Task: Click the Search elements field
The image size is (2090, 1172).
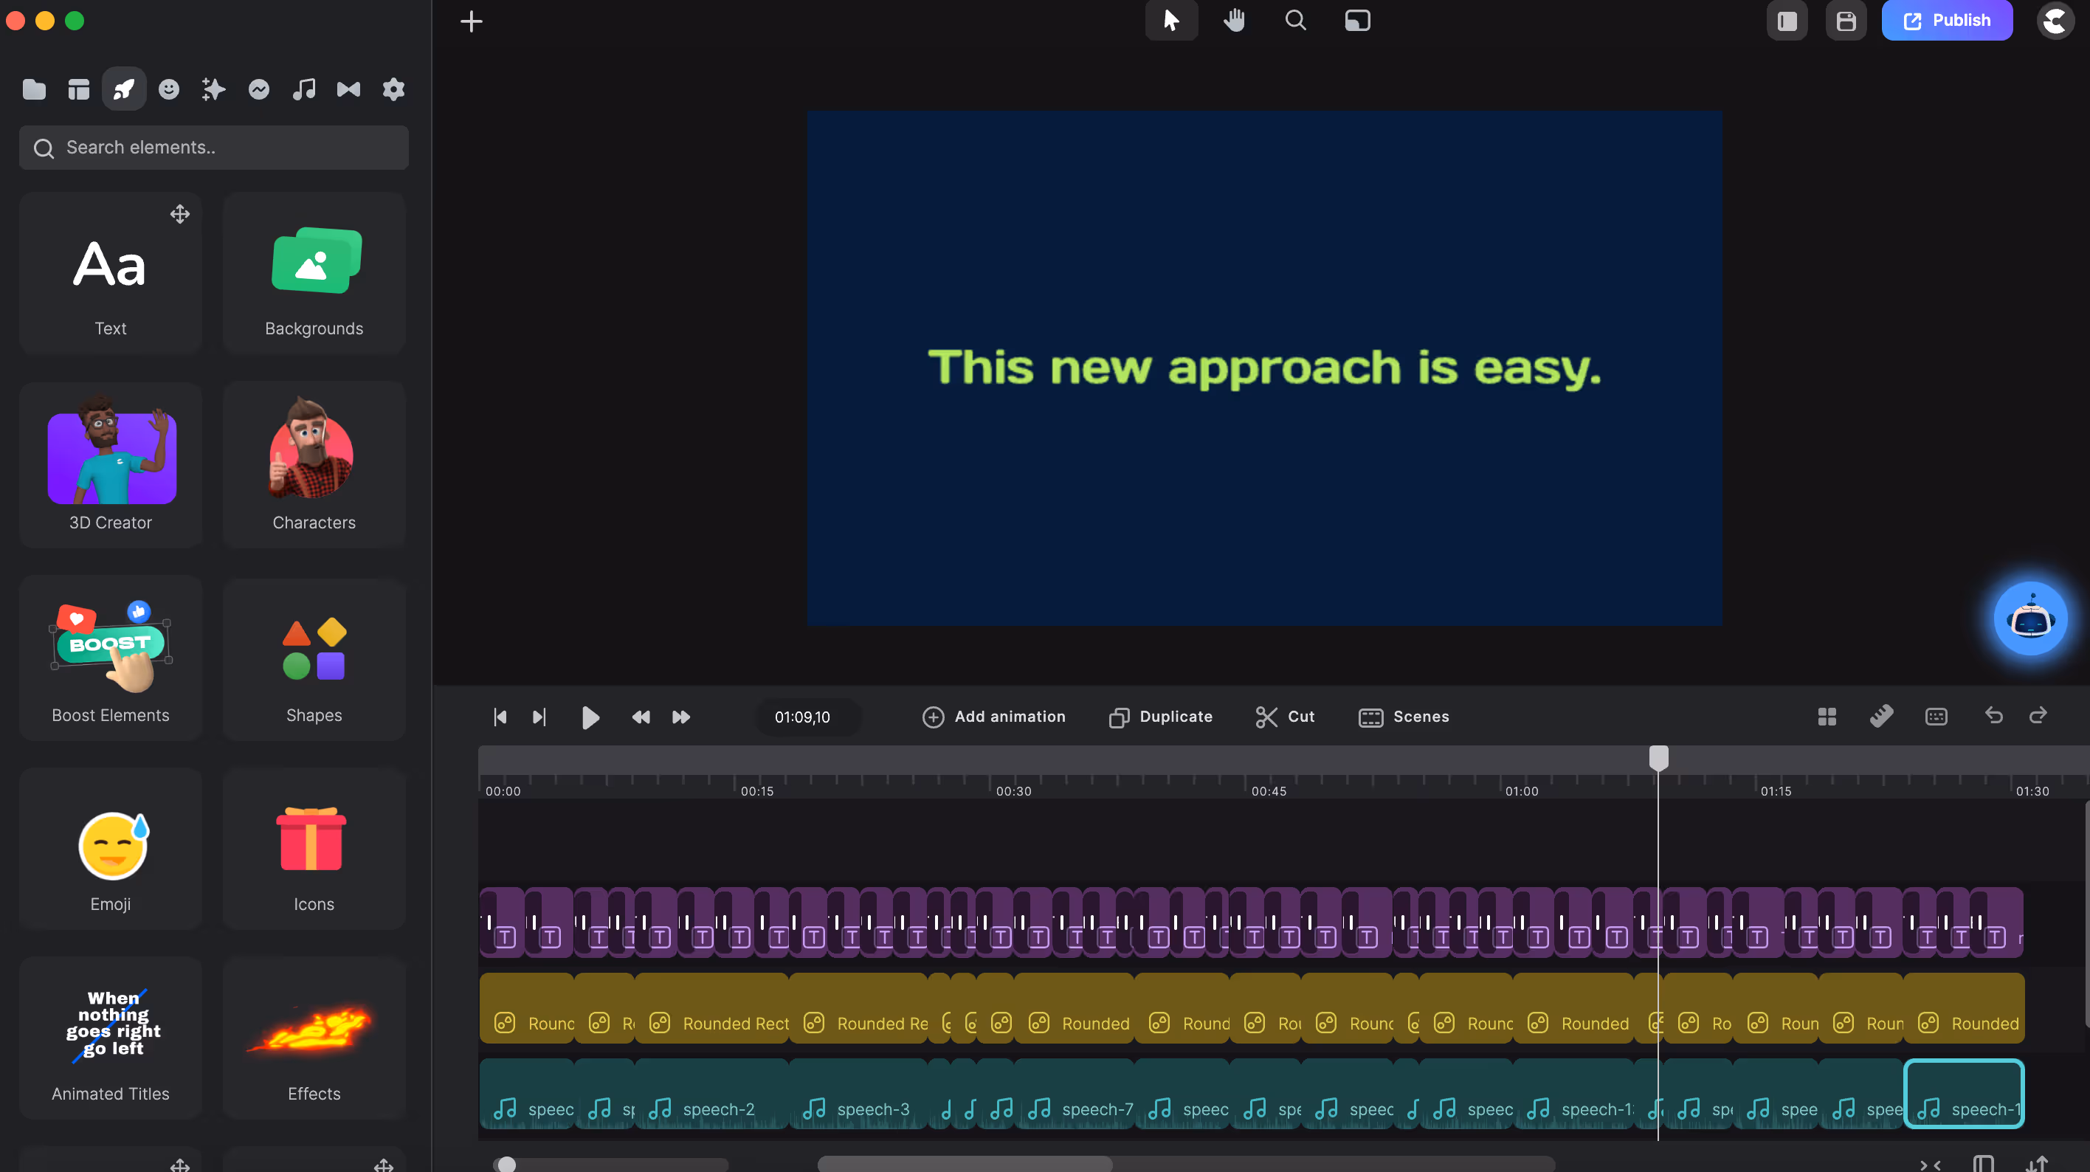Action: tap(214, 148)
